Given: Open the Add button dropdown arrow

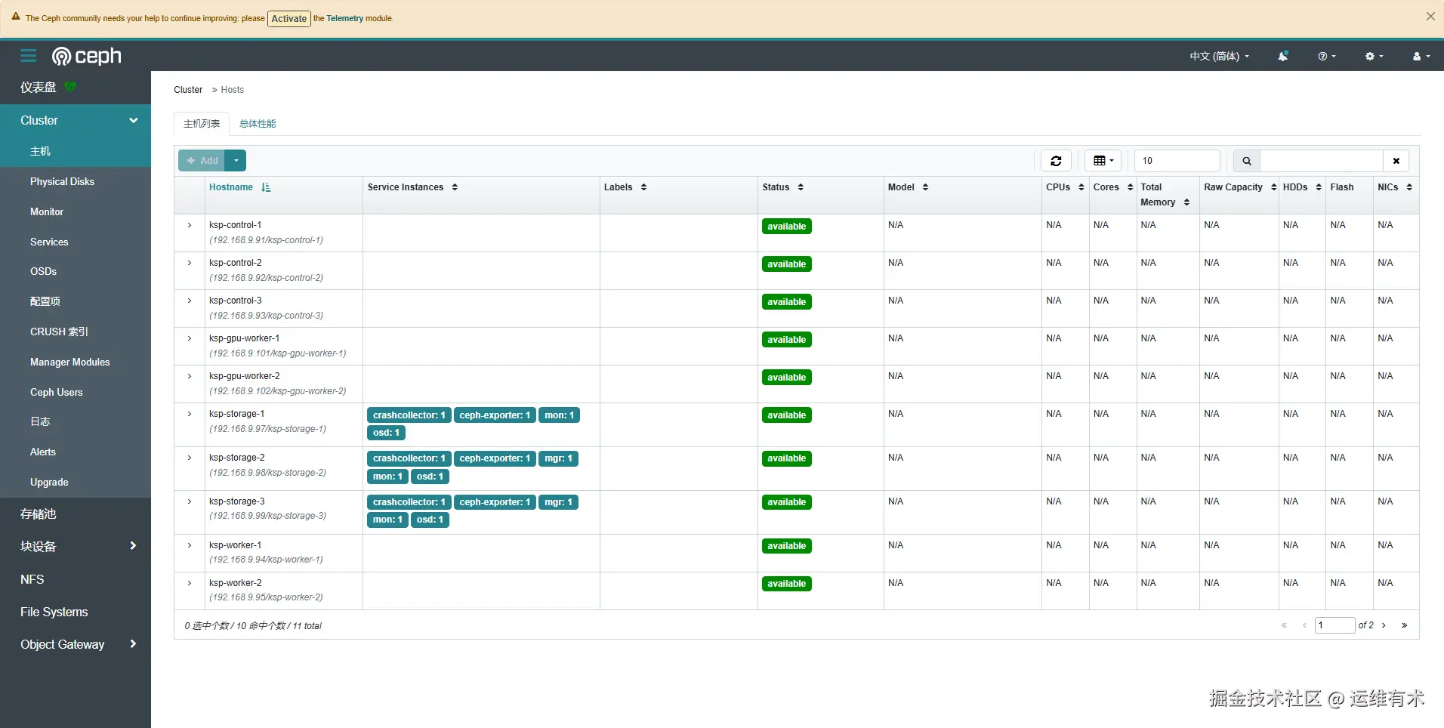Looking at the screenshot, I should (236, 161).
